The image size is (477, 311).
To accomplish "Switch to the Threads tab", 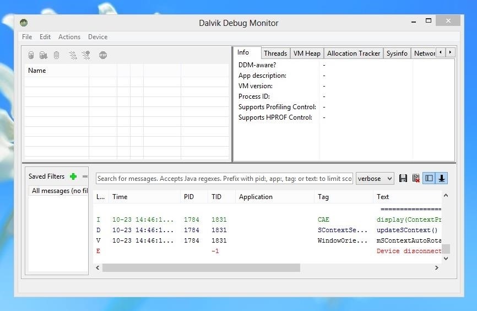I will [x=275, y=53].
